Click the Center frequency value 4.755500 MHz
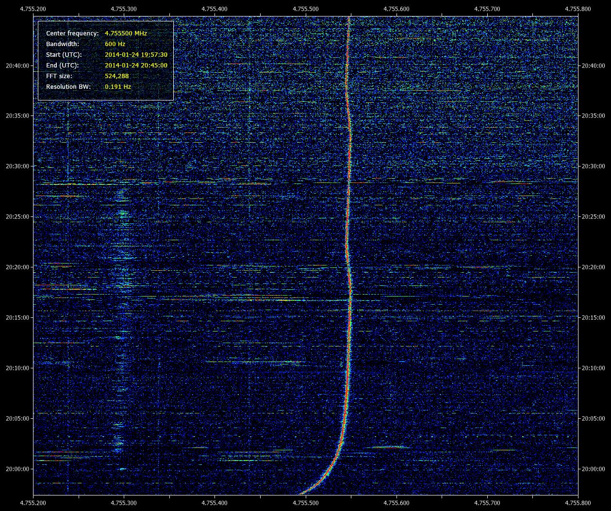Image resolution: width=611 pixels, height=511 pixels. coord(126,33)
